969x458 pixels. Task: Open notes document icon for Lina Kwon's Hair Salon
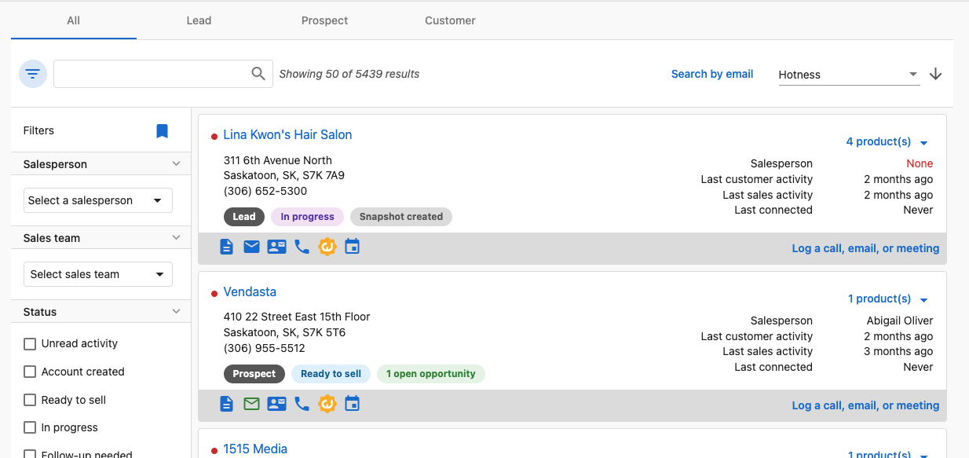coord(226,247)
